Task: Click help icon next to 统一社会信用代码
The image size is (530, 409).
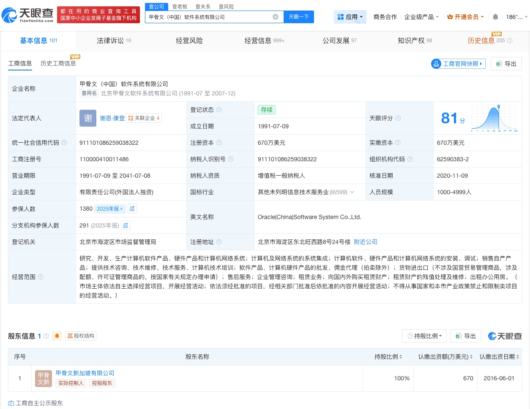Action: (64, 143)
